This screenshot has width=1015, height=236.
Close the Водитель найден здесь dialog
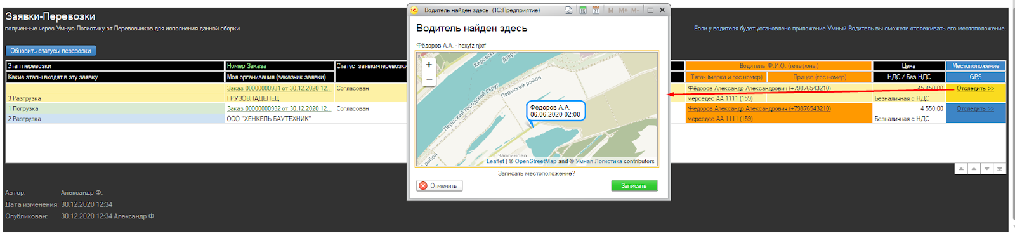(x=662, y=10)
